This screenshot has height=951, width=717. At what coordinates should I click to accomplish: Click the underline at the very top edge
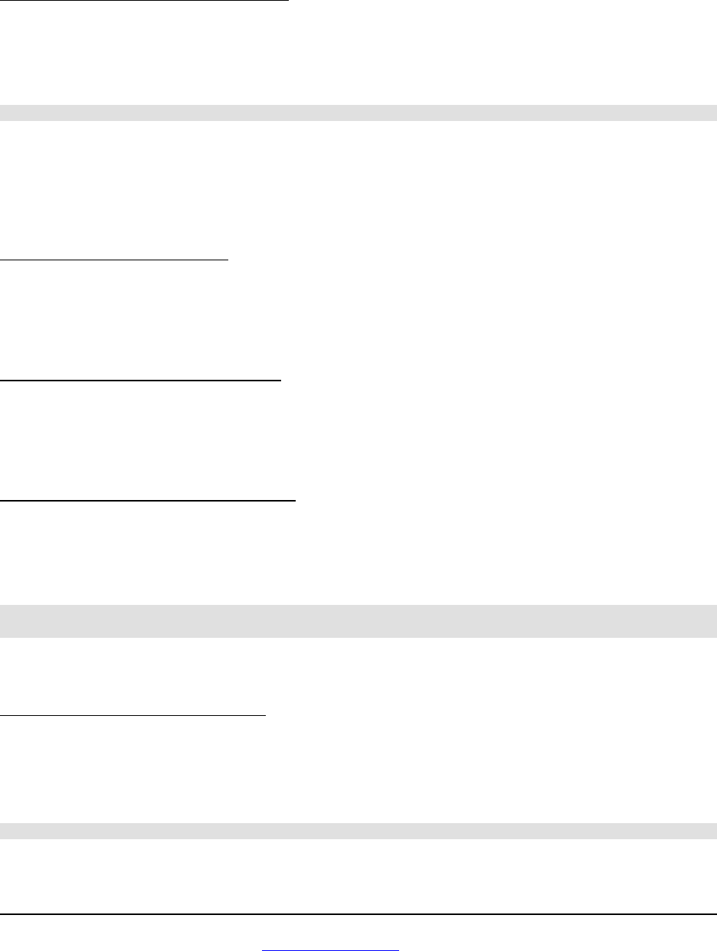pyautogui.click(x=144, y=1)
